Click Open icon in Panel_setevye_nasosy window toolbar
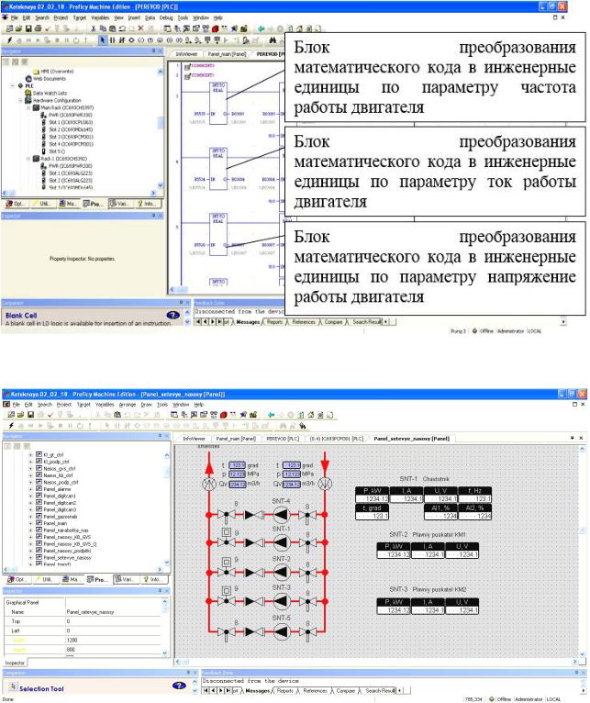The width and height of the screenshot is (590, 703). point(20,415)
